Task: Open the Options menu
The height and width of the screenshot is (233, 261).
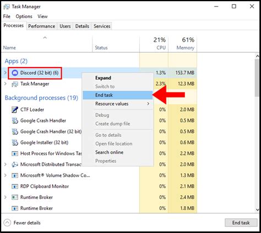Action: (24, 16)
